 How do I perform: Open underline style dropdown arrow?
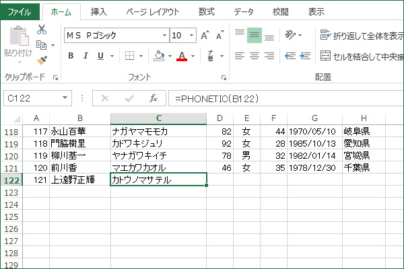tap(112, 56)
